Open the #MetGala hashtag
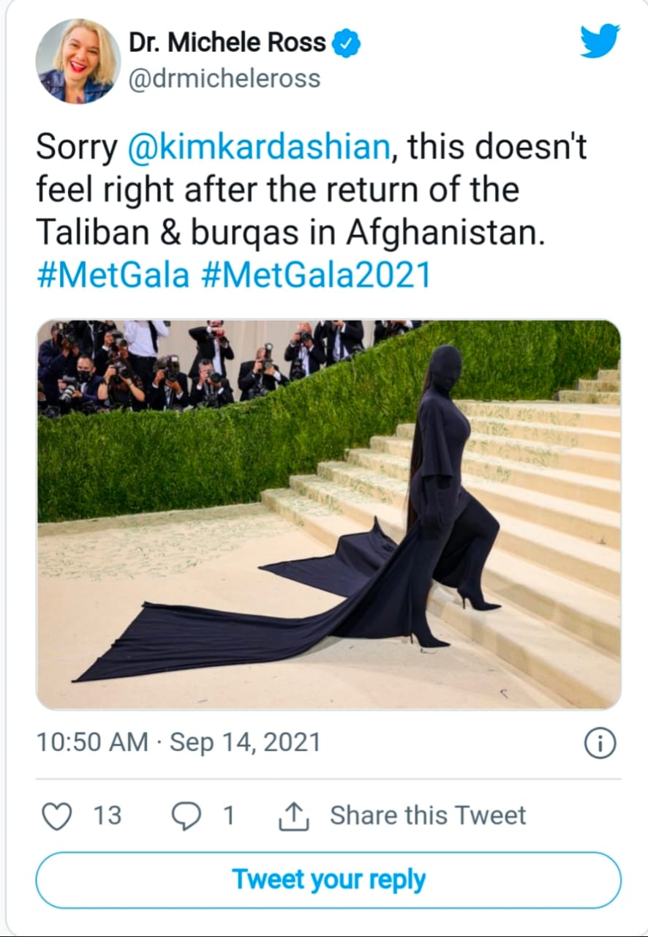 click(113, 276)
